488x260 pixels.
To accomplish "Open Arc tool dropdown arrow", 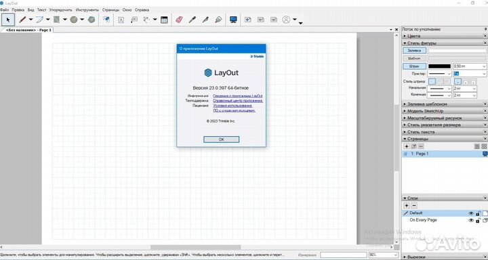I will [x=48, y=20].
